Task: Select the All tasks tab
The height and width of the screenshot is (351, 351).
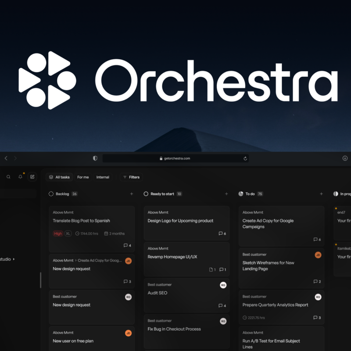Action: [x=59, y=177]
